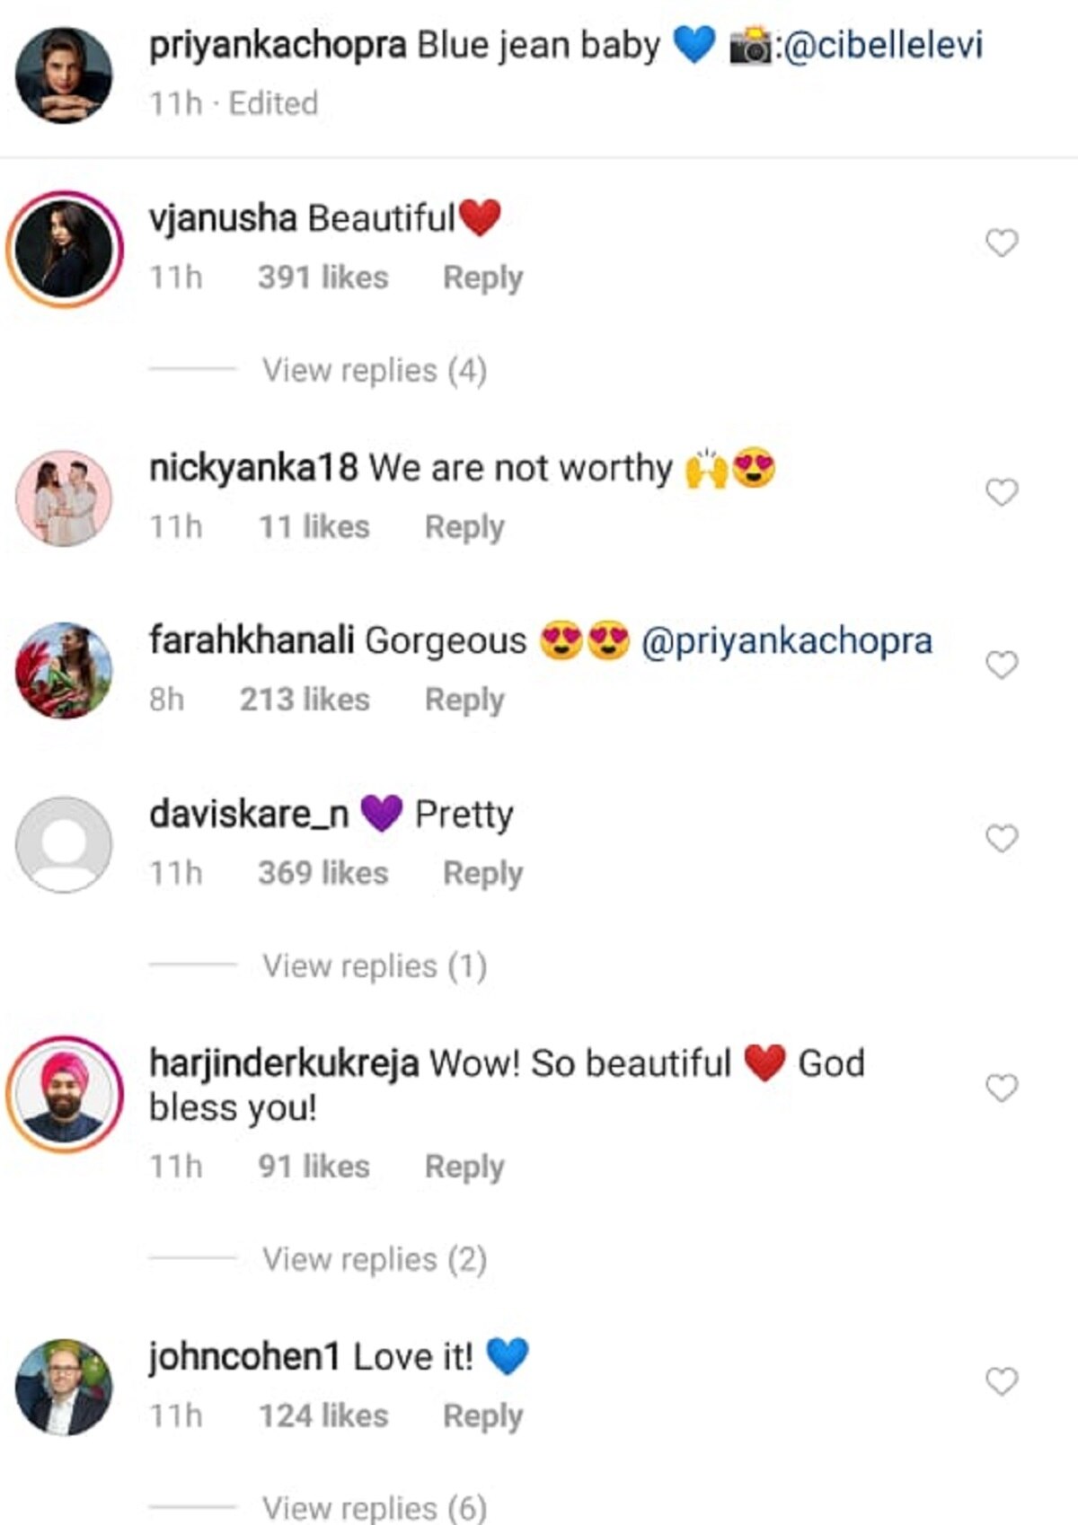Like vjanusha's Beautiful comment with heart

1002,242
